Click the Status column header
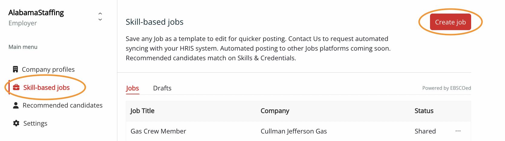The image size is (505, 141). click(424, 111)
